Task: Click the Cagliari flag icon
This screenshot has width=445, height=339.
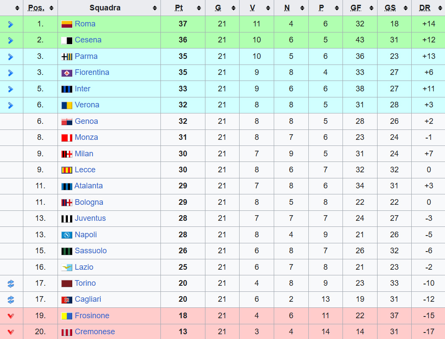Action: click(67, 300)
